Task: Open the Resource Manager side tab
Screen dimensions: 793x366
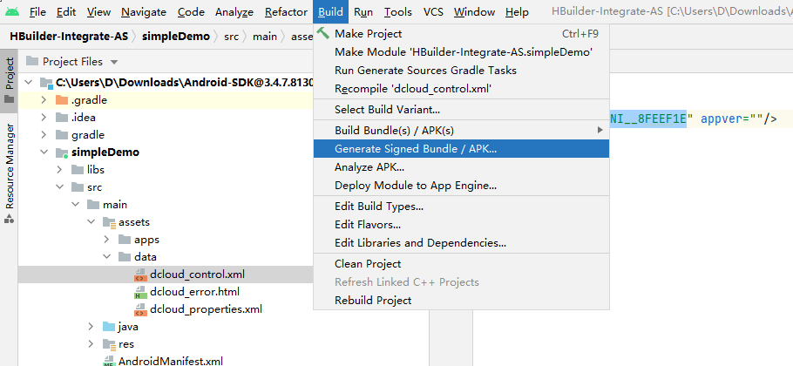Action: tap(10, 166)
